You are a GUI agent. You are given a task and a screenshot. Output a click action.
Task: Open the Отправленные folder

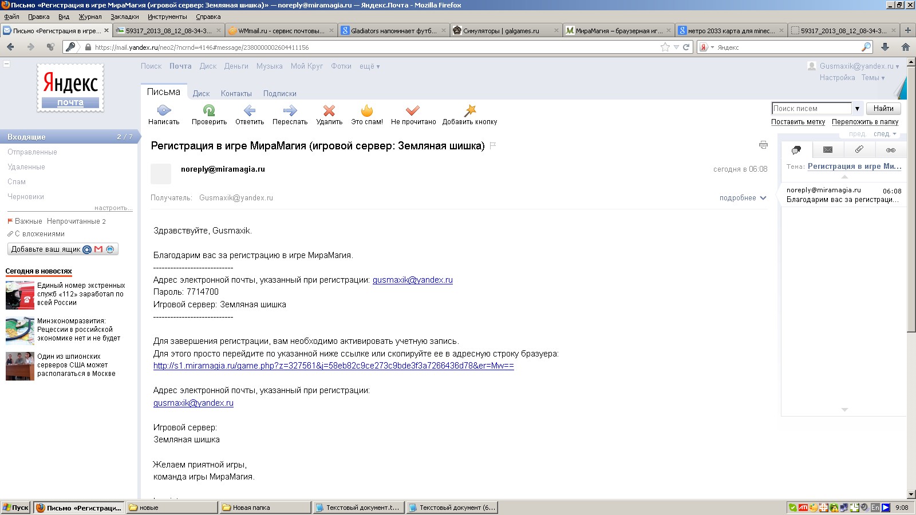(32, 152)
